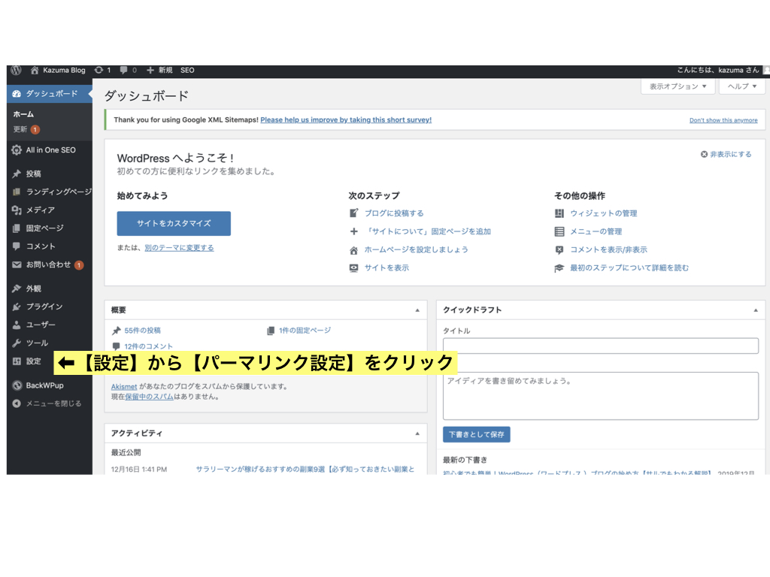
Task: Click the サイトをカスタマイズ button
Action: point(174,224)
